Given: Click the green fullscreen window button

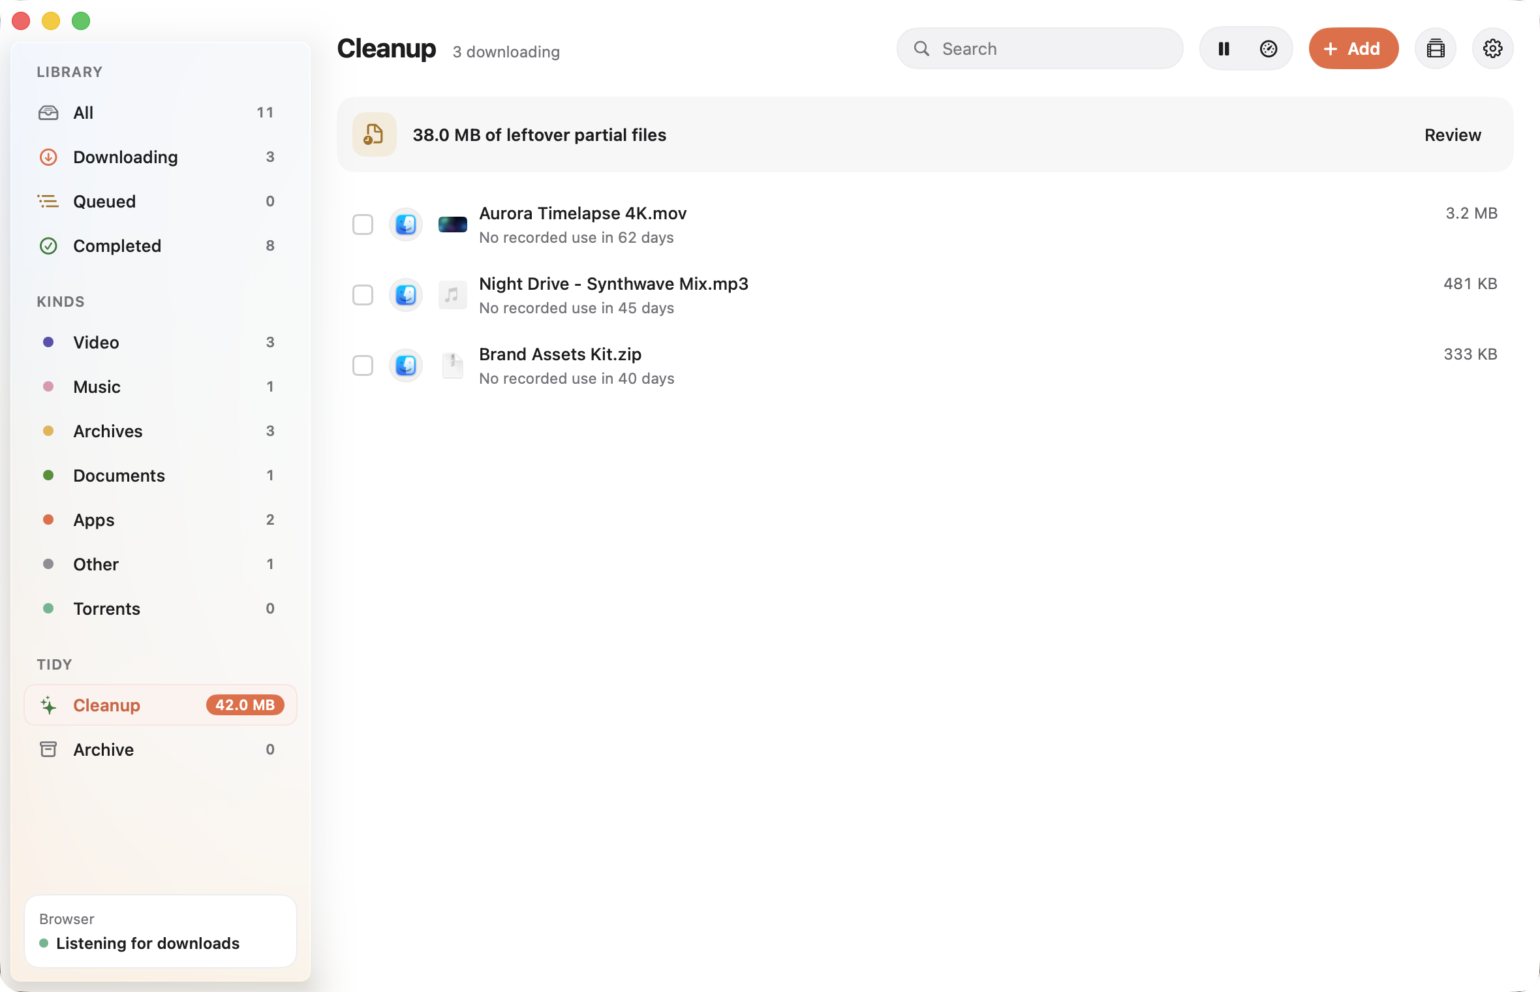Looking at the screenshot, I should [x=81, y=22].
